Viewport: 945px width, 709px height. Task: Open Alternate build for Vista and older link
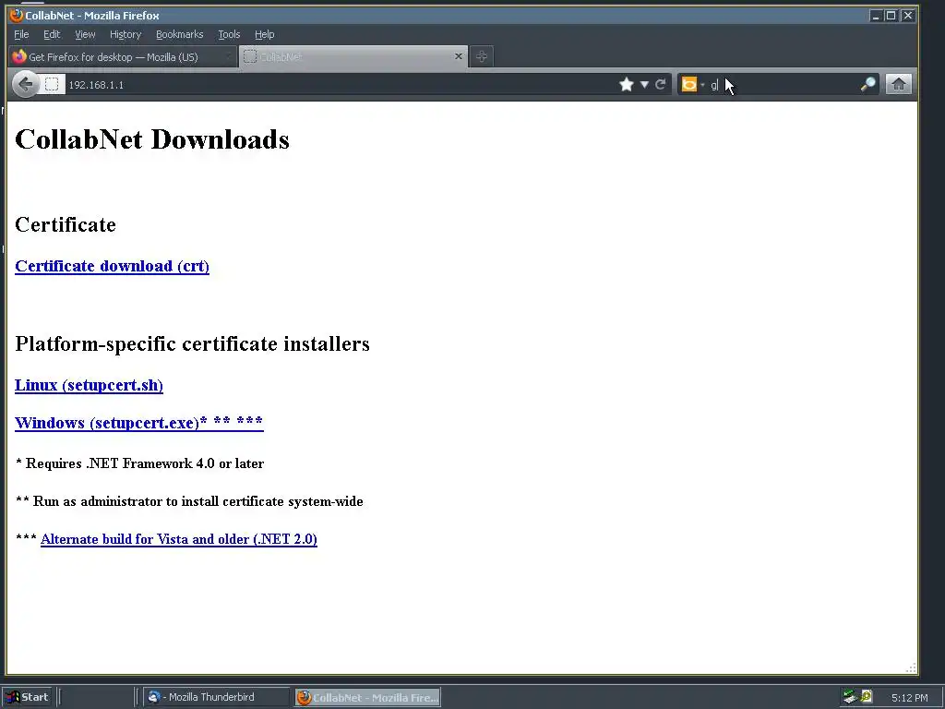point(179,539)
